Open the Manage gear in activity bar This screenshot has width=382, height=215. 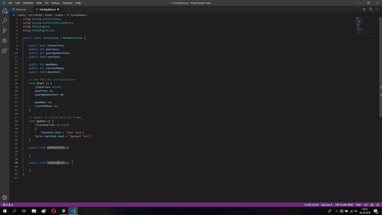coord(5,198)
